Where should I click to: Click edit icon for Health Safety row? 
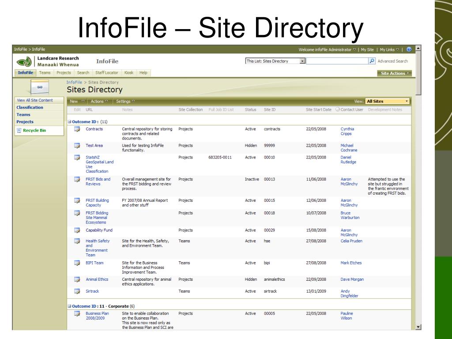point(77,241)
